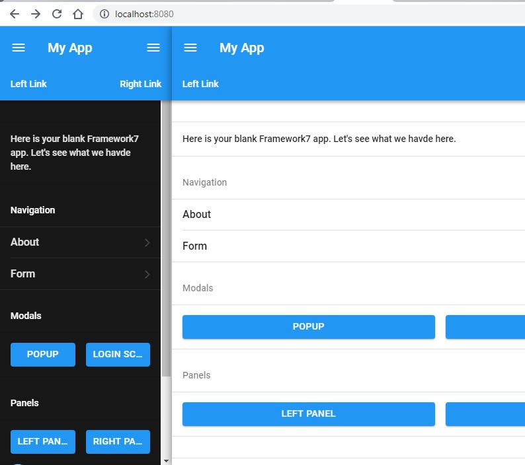Click wide LEFT PANEL button in main view
This screenshot has width=525, height=465.
[x=309, y=414]
